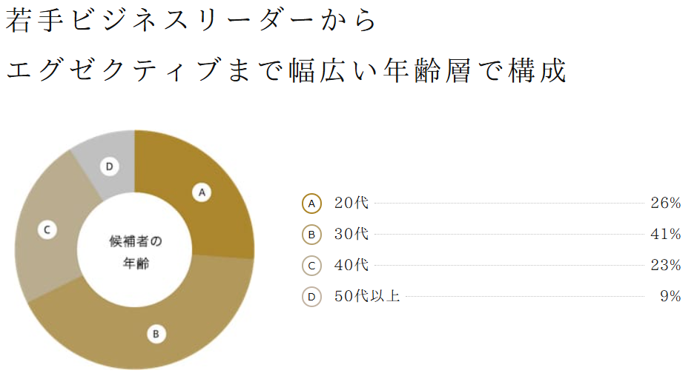Click the 20代 legend label
This screenshot has height=373, width=700.
(x=351, y=204)
